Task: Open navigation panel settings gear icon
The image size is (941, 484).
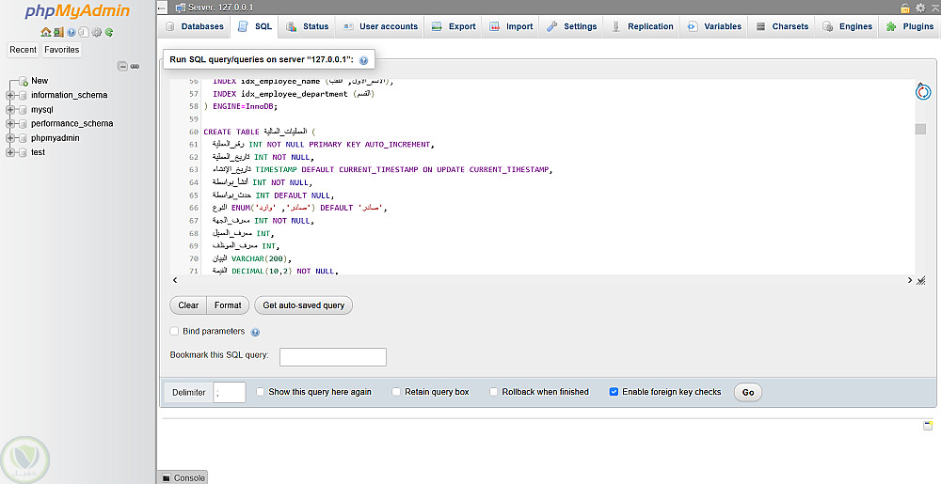Action: coord(97,32)
